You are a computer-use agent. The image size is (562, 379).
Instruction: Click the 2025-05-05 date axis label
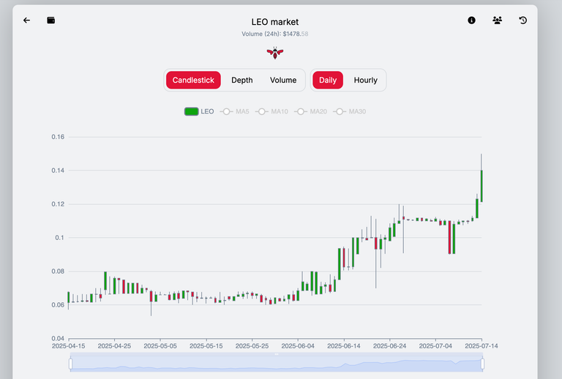[x=160, y=346]
